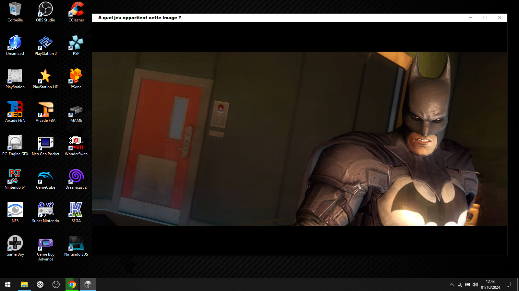Image resolution: width=519 pixels, height=291 pixels.
Task: Select the Nintendo 64 shortcut
Action: click(15, 179)
